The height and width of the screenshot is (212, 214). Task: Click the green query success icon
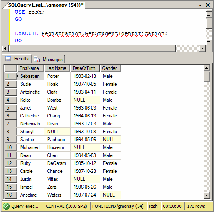click(x=6, y=206)
